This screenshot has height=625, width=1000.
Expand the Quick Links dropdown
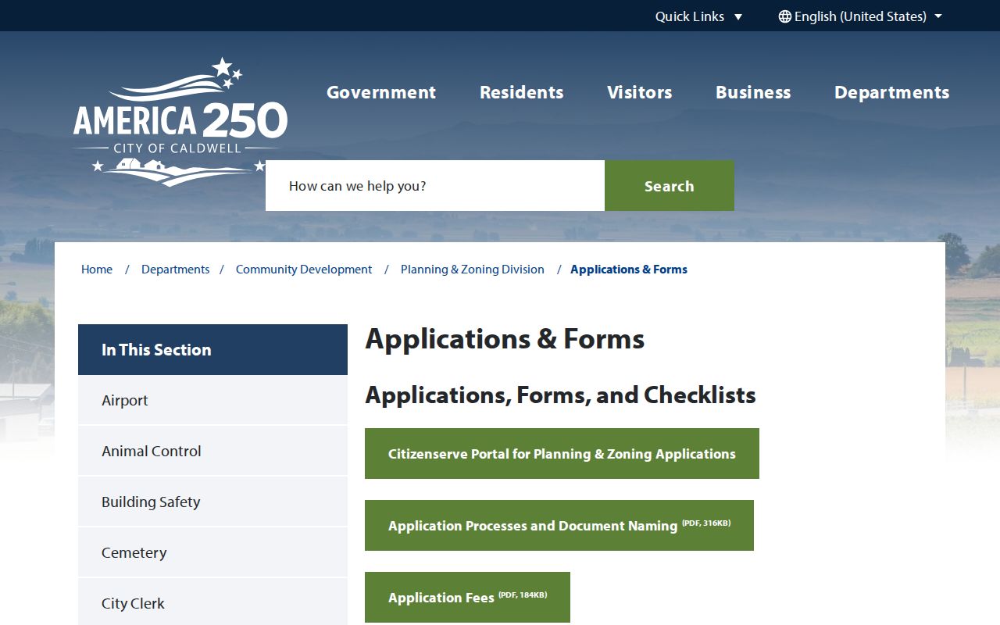tap(698, 16)
